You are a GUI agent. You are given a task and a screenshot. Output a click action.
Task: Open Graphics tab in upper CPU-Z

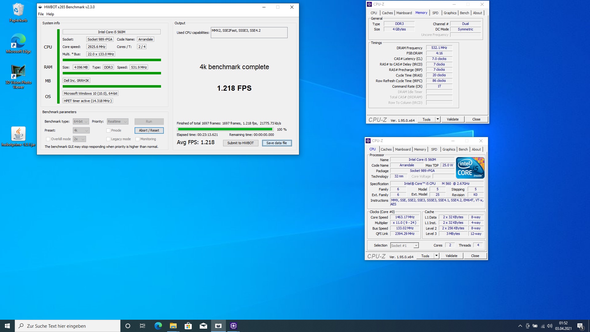click(450, 13)
